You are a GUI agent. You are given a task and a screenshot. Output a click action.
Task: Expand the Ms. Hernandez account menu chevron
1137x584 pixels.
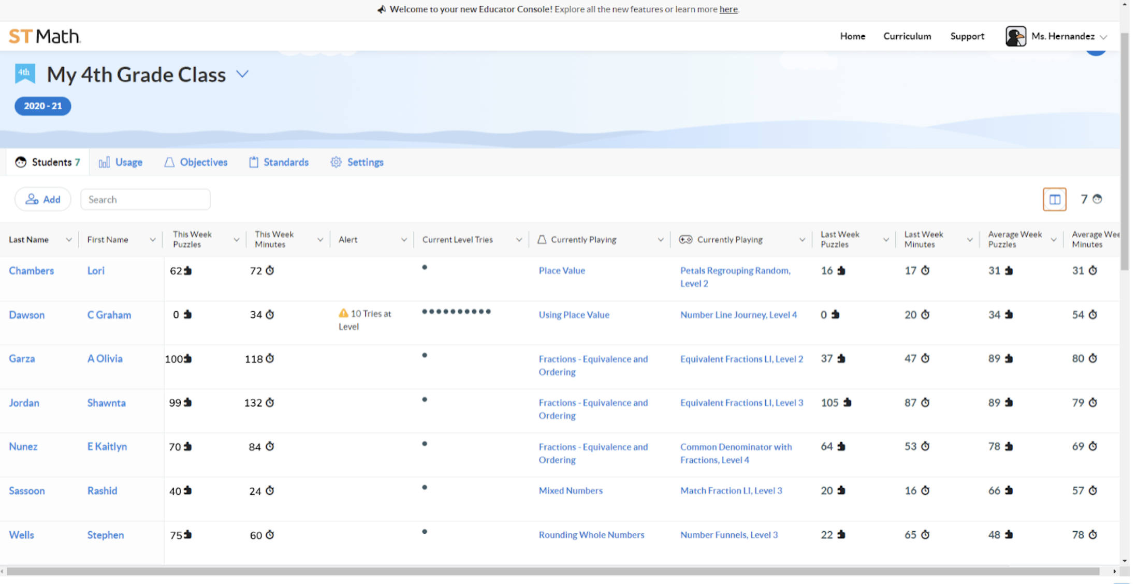[x=1103, y=37]
